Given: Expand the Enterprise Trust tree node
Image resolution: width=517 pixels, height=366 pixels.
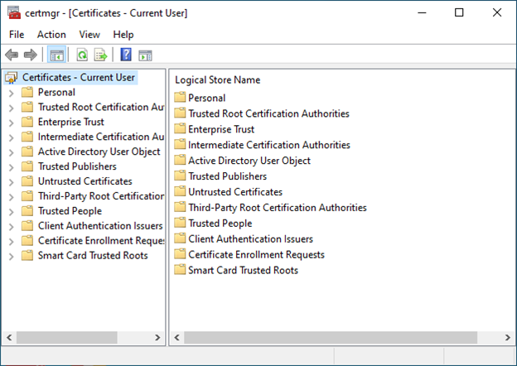Looking at the screenshot, I should [11, 123].
